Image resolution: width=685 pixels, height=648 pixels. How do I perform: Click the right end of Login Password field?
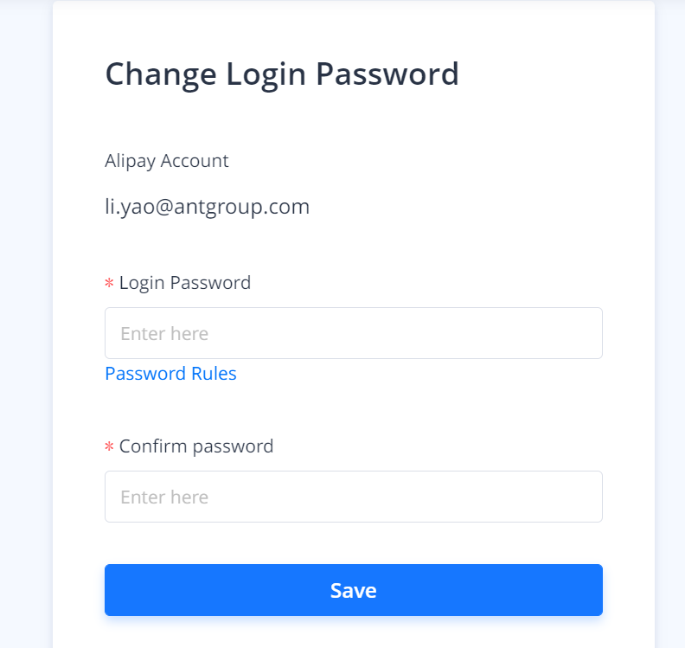point(588,333)
